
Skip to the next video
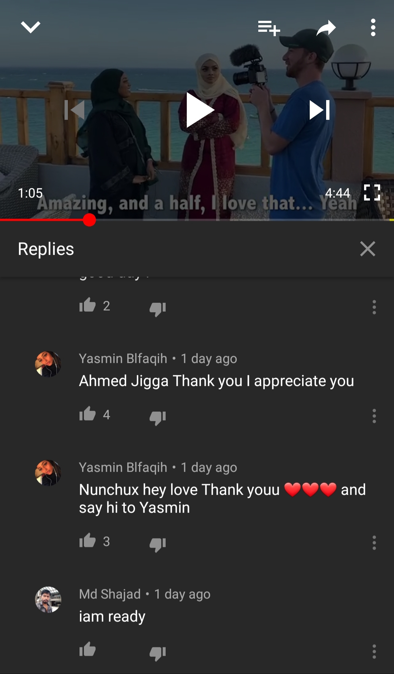tap(320, 110)
